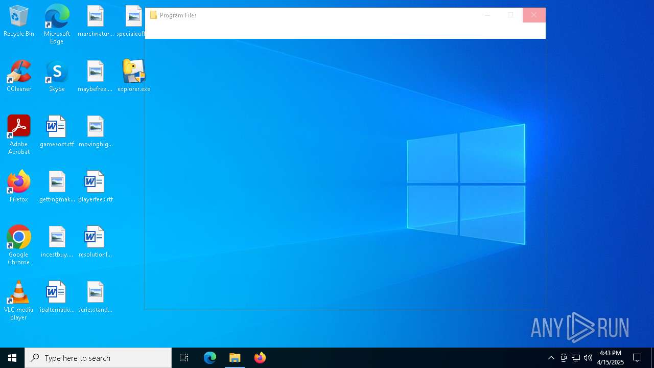Viewport: 654px width, 368px height.
Task: Open Firefox desktop shortcut
Action: pyautogui.click(x=19, y=187)
